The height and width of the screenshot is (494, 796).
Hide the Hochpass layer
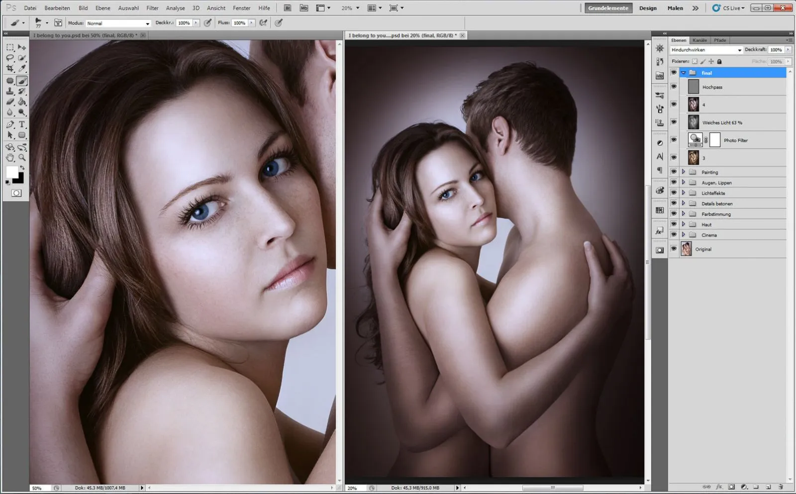[x=674, y=87]
